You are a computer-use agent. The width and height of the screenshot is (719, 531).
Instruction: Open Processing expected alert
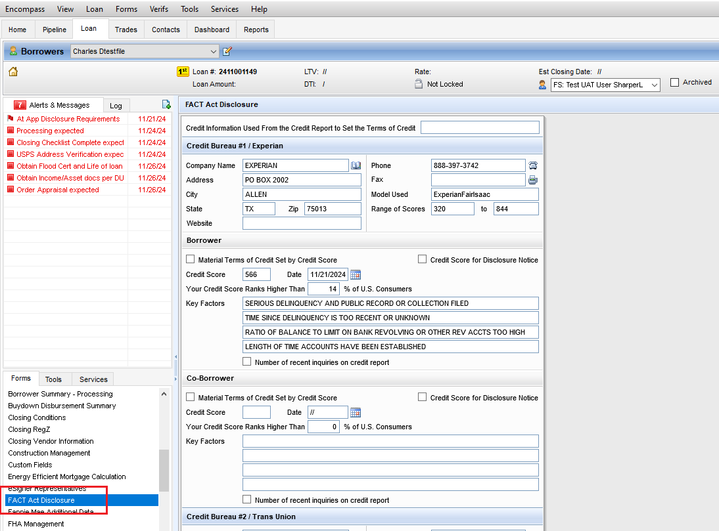click(x=87, y=131)
